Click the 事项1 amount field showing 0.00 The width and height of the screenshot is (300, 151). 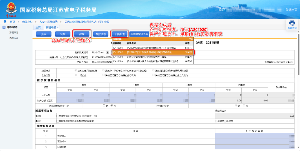(x=255, y=116)
